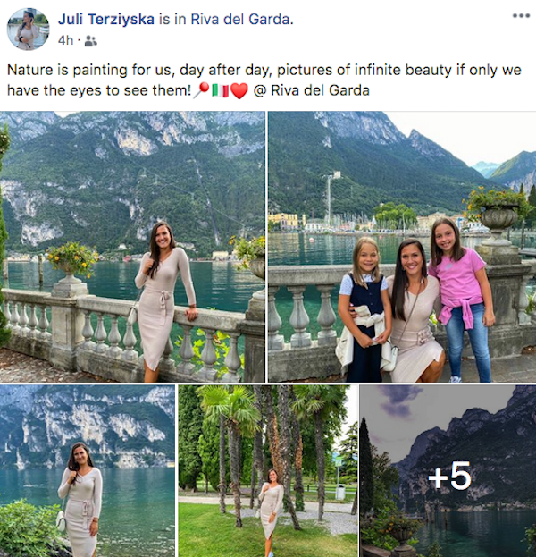The width and height of the screenshot is (536, 557).
Task: Open photo of woman leaning on balustrade
Action: tap(132, 247)
